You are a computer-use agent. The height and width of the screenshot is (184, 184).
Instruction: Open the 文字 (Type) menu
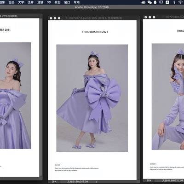point(21,2)
